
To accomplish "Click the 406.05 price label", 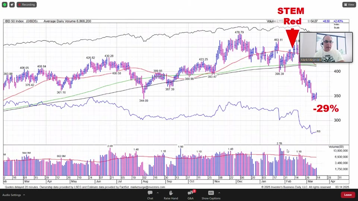I will (x=24, y=68).
